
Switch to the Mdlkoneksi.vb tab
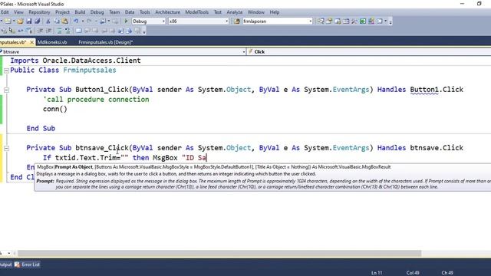click(x=52, y=42)
